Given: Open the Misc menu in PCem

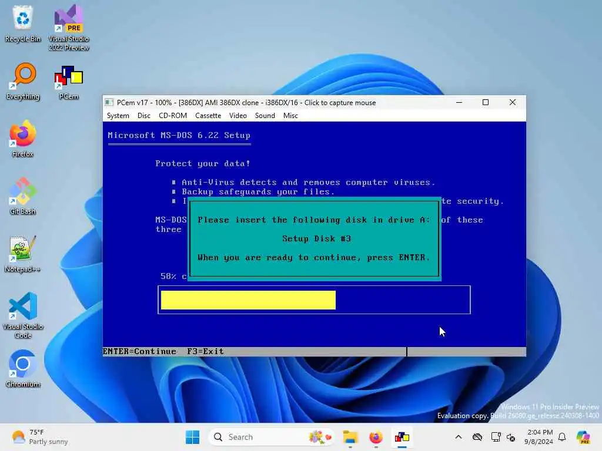Looking at the screenshot, I should (x=290, y=116).
